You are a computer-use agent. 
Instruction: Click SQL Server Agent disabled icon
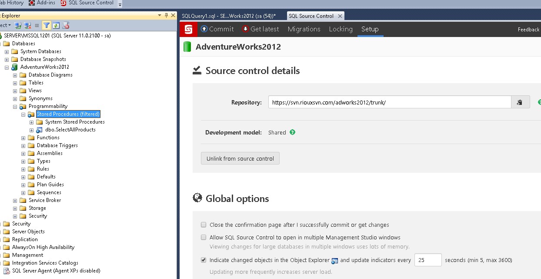pos(7,271)
